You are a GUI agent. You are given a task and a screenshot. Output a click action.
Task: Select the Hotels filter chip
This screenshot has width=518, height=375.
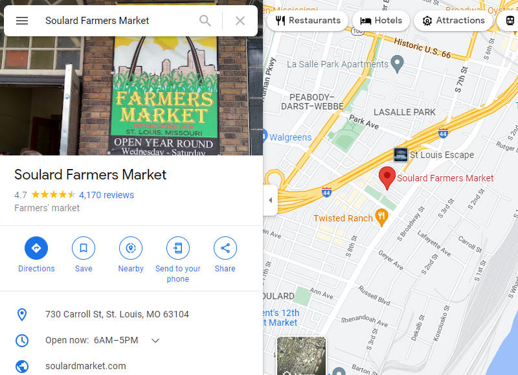pyautogui.click(x=381, y=21)
